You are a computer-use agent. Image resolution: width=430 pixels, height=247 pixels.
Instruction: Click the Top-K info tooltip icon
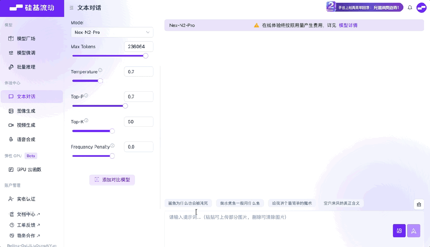(x=86, y=120)
